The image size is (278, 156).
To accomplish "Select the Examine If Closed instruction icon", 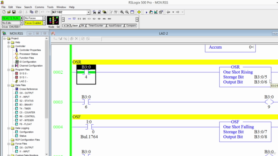I will tap(79, 19).
